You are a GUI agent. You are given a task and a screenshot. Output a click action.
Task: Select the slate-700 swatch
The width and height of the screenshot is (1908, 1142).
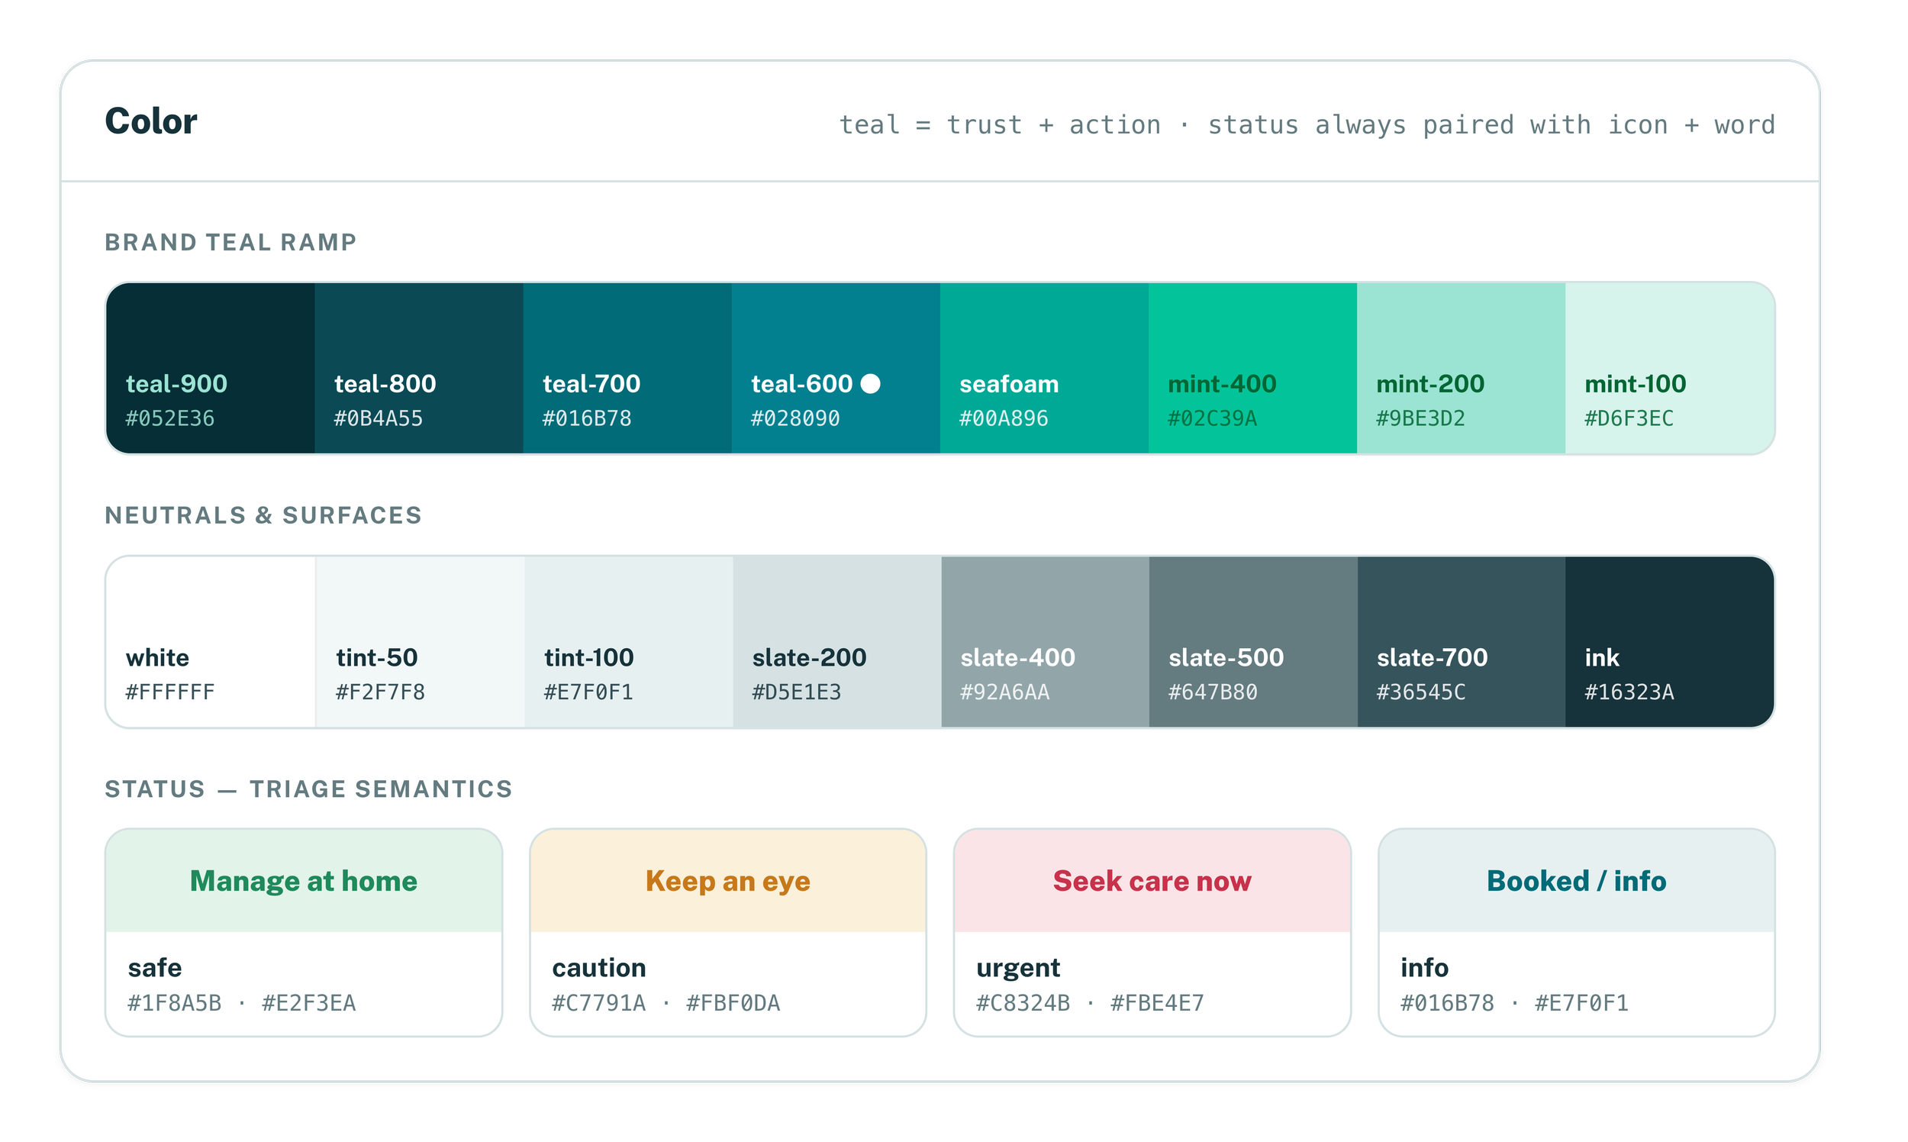pyautogui.click(x=1462, y=642)
